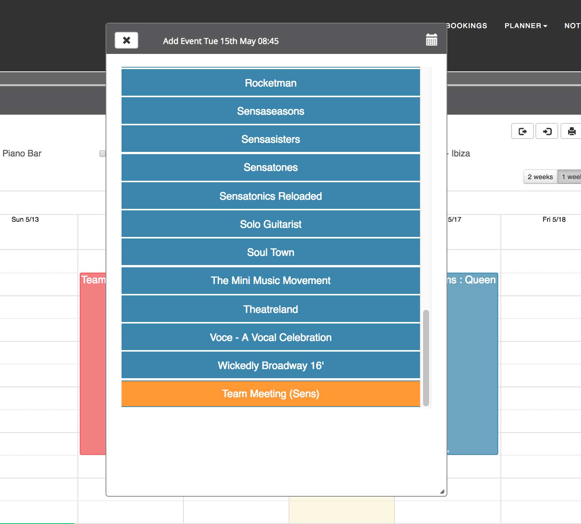Click the export arrow icon button
Screen dimensions: 581x524
523,131
